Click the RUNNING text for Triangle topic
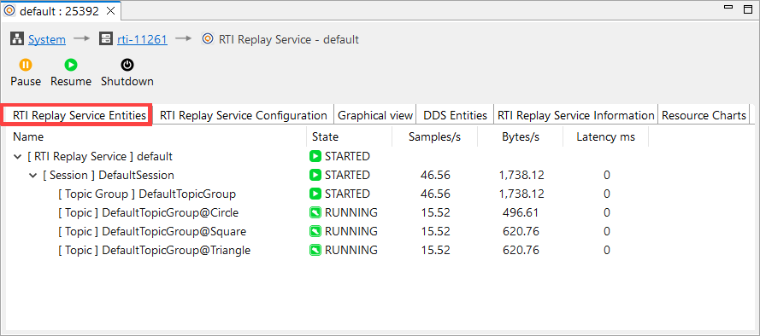Image resolution: width=760 pixels, height=336 pixels. [x=351, y=251]
